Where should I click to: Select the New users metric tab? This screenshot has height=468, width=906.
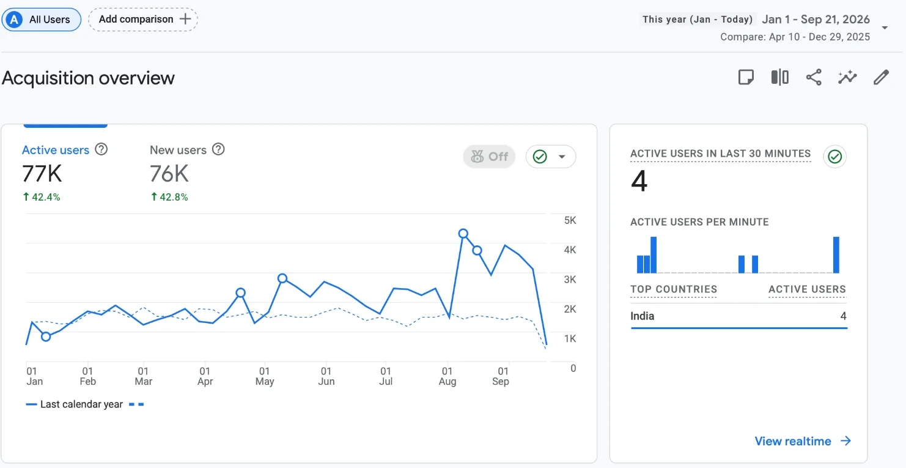point(187,173)
